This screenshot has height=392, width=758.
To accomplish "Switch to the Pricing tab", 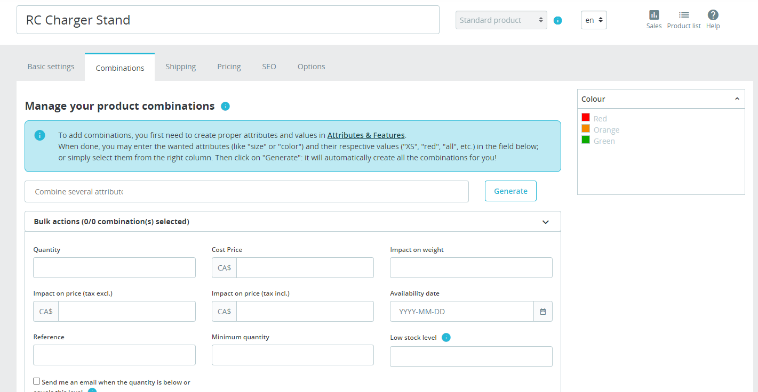I will [229, 67].
